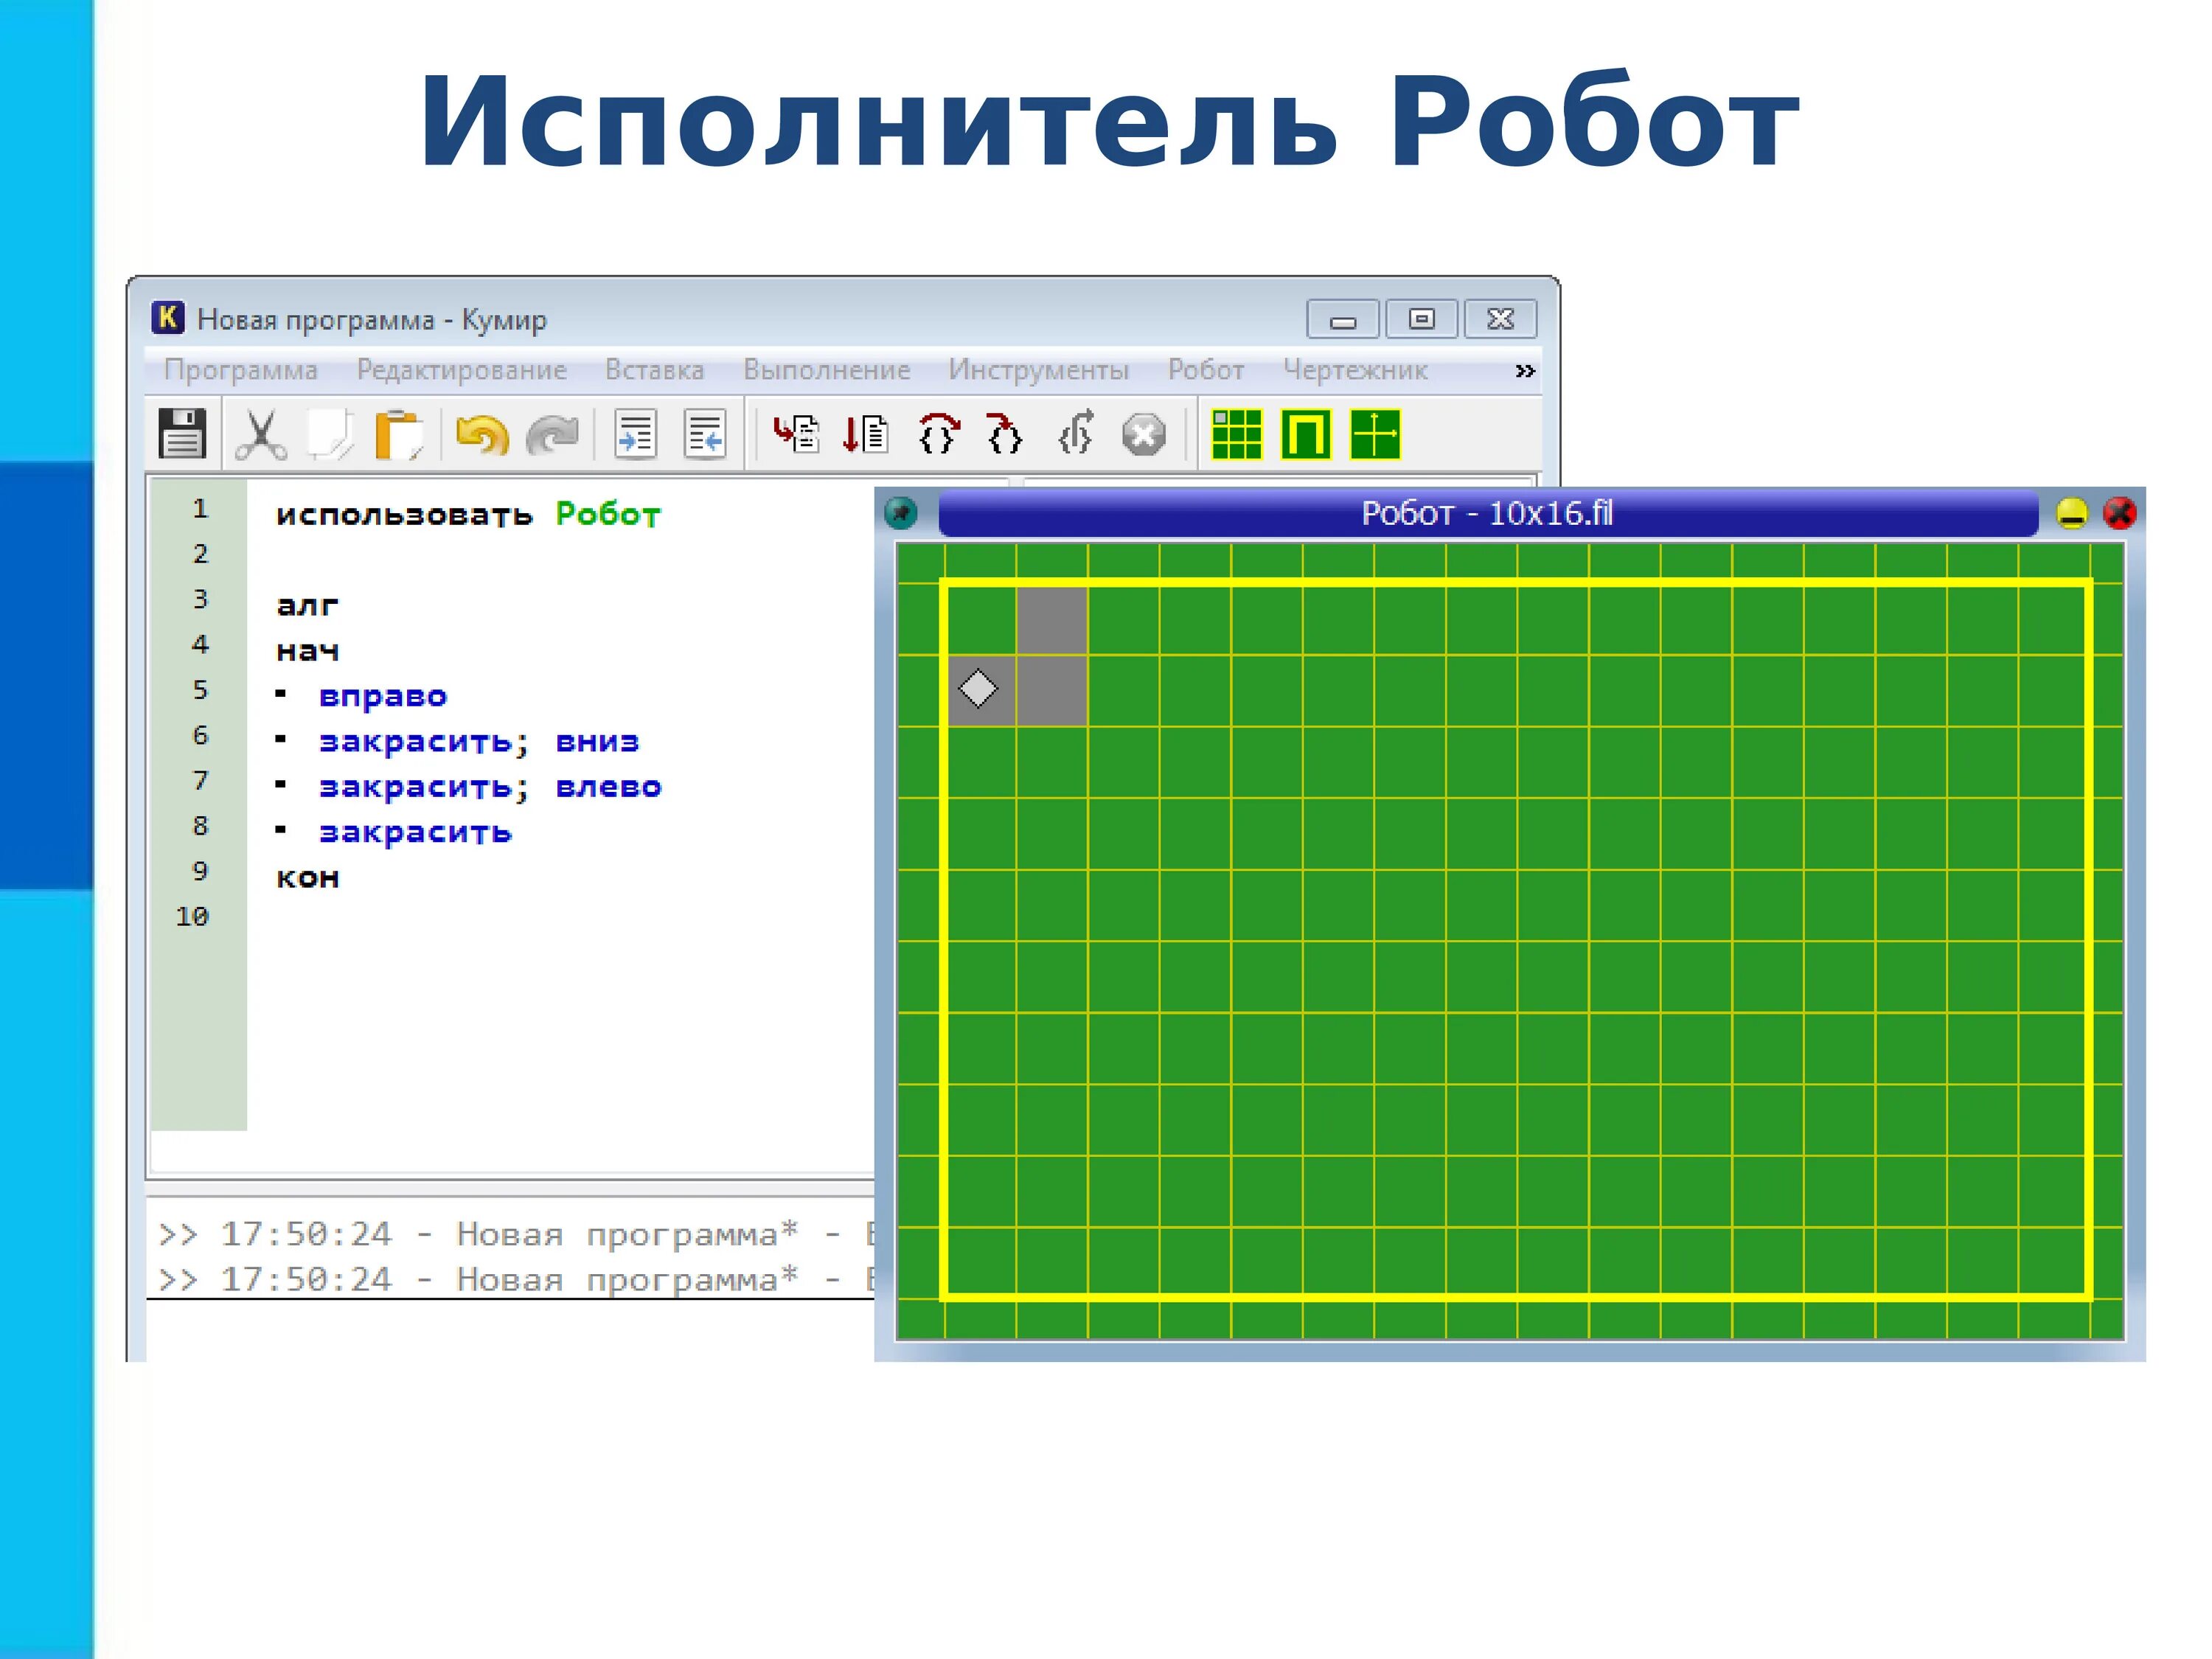Click the Save floppy disk icon
2212x1659 pixels.
coord(182,434)
